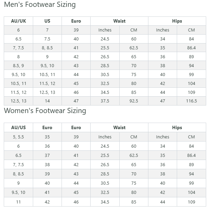Click "12.5, 13" in the AU/UK column
This screenshot has height=210, width=212.
coord(18,101)
